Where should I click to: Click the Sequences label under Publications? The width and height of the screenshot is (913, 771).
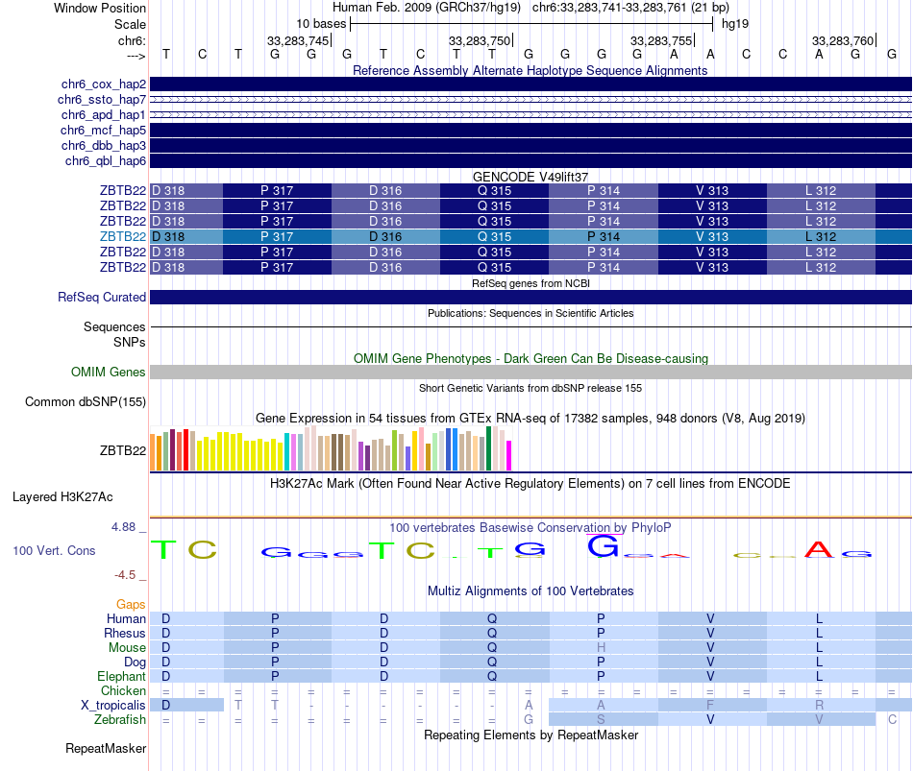click(114, 327)
